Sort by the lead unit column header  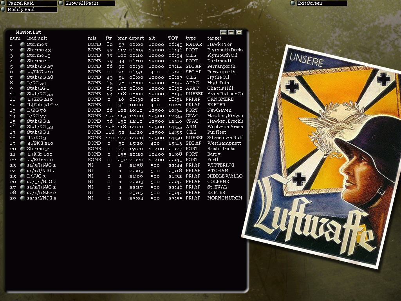point(37,38)
